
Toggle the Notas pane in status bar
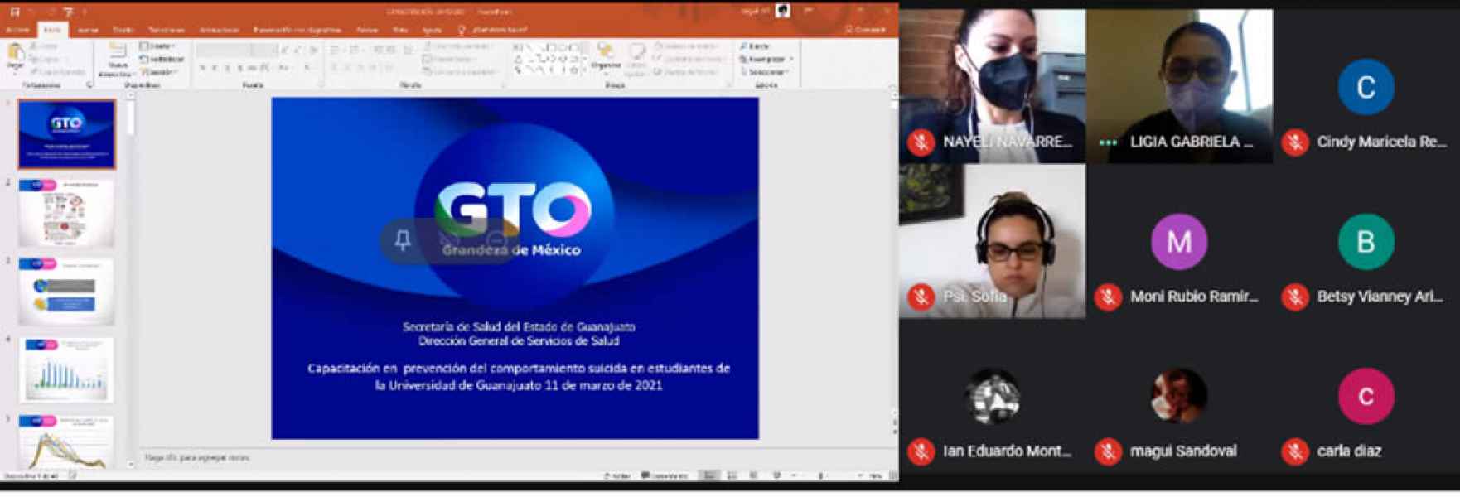pos(617,475)
